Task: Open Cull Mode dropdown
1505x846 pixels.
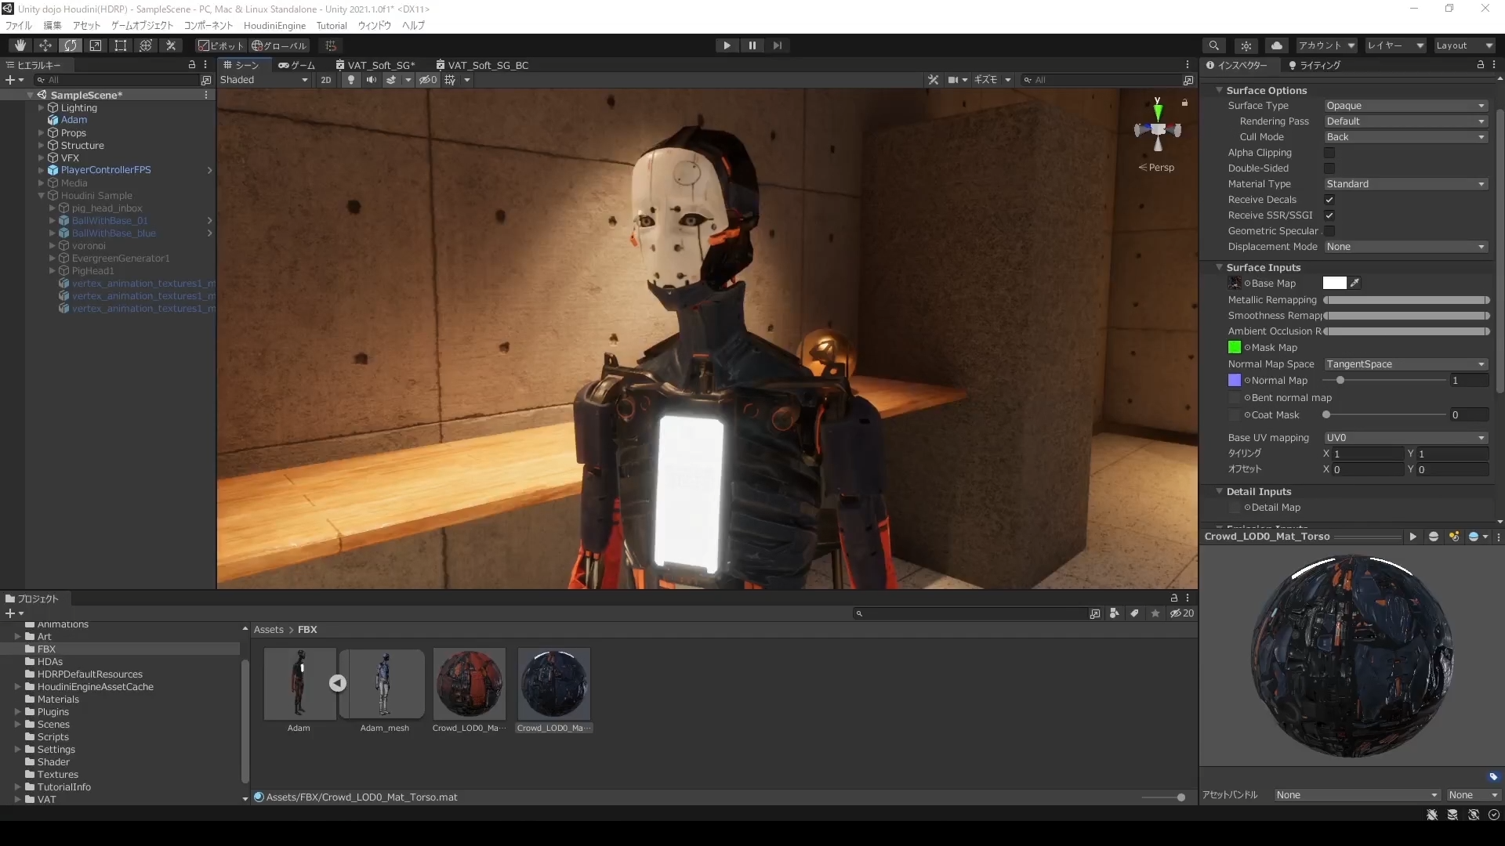Action: coord(1405,137)
